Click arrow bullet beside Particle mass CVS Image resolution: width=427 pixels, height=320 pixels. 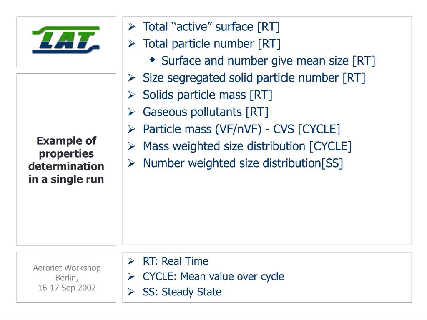pyautogui.click(x=131, y=129)
